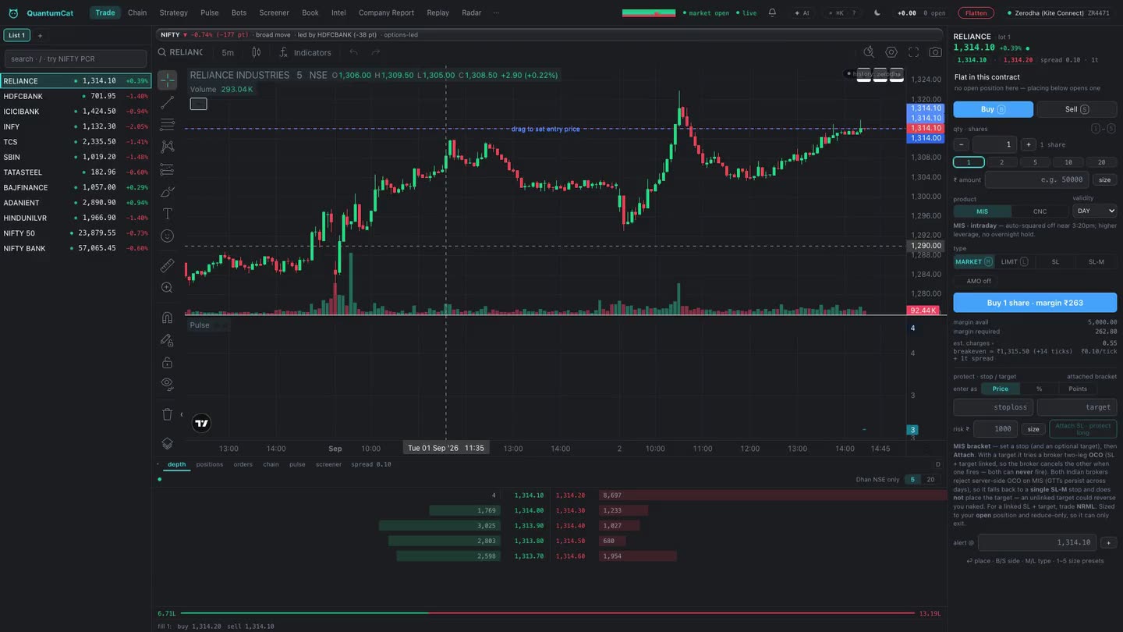
Task: Toggle magnet snapping mode
Action: coord(167,318)
